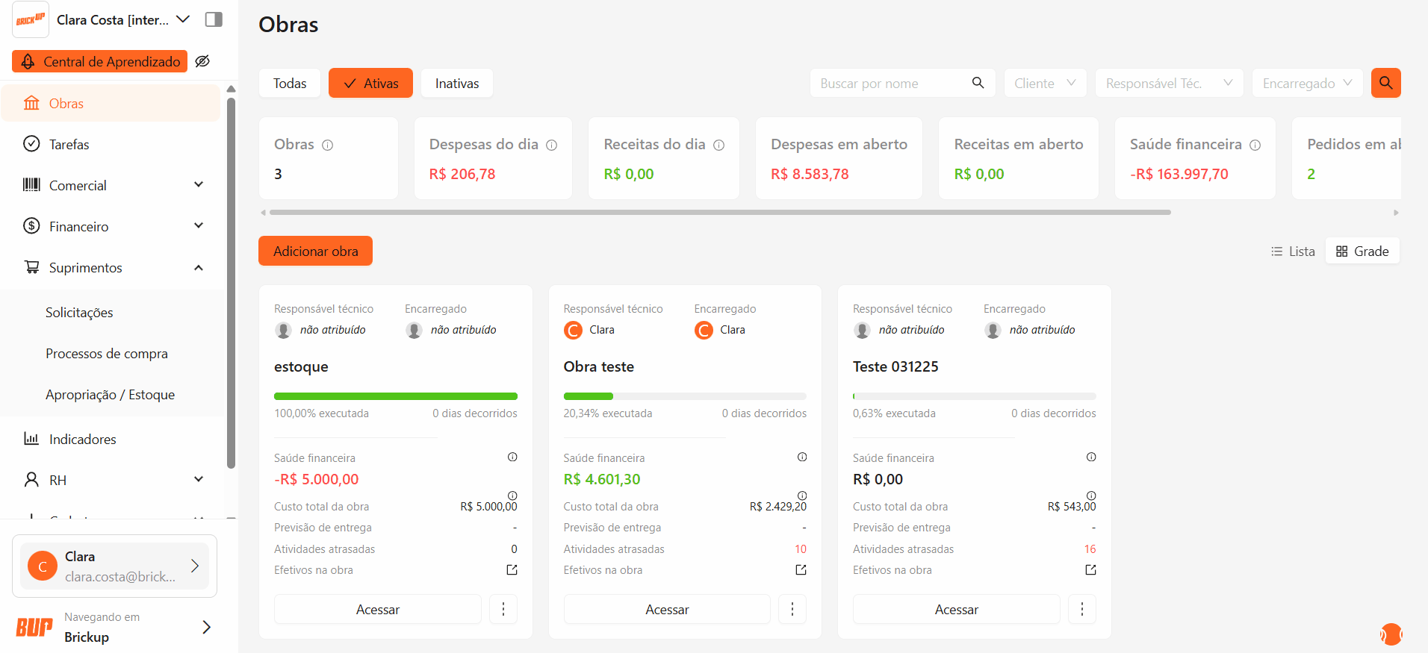Click Acessar on the Obra teste card

pos(666,610)
